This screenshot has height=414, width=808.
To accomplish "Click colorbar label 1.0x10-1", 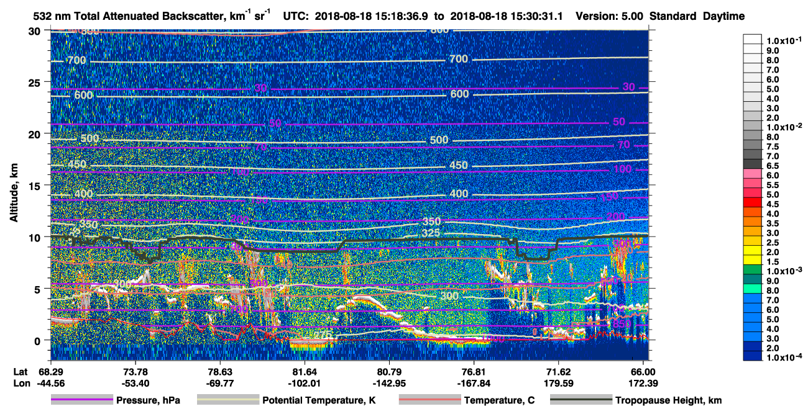I will 786,40.
